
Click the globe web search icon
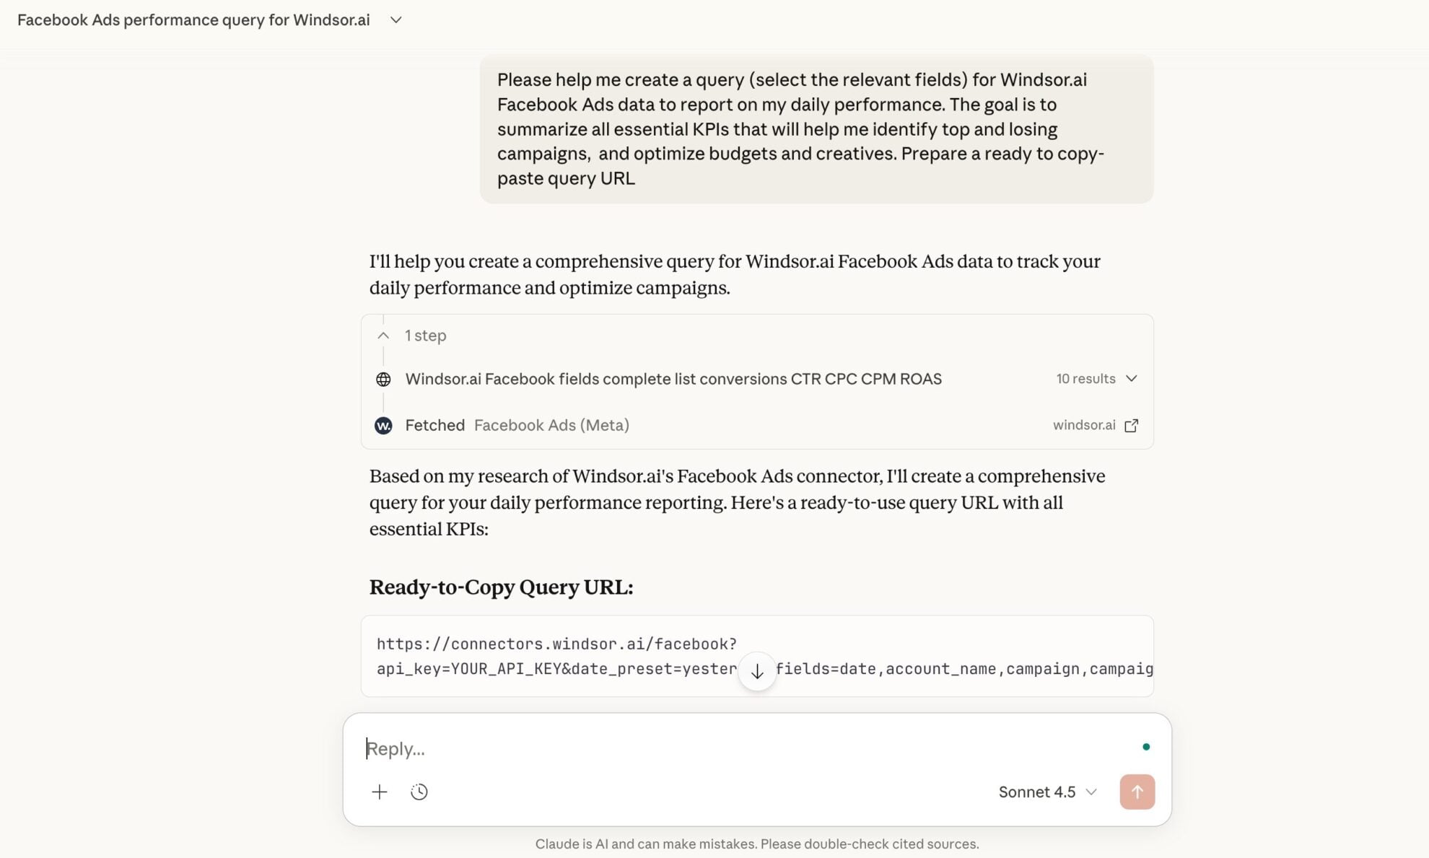383,379
